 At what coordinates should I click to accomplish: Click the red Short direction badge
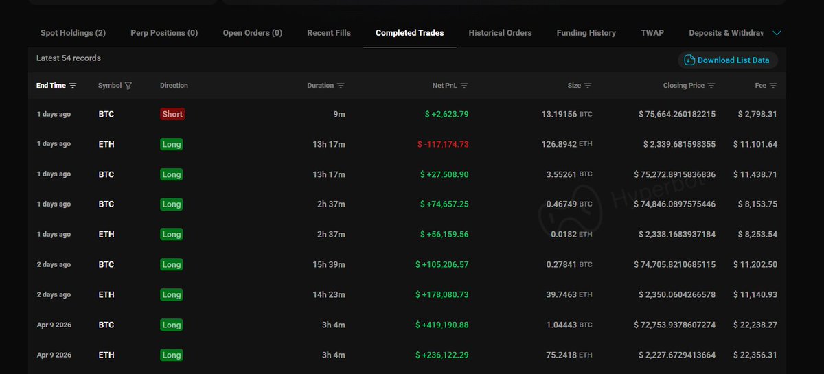pyautogui.click(x=172, y=114)
